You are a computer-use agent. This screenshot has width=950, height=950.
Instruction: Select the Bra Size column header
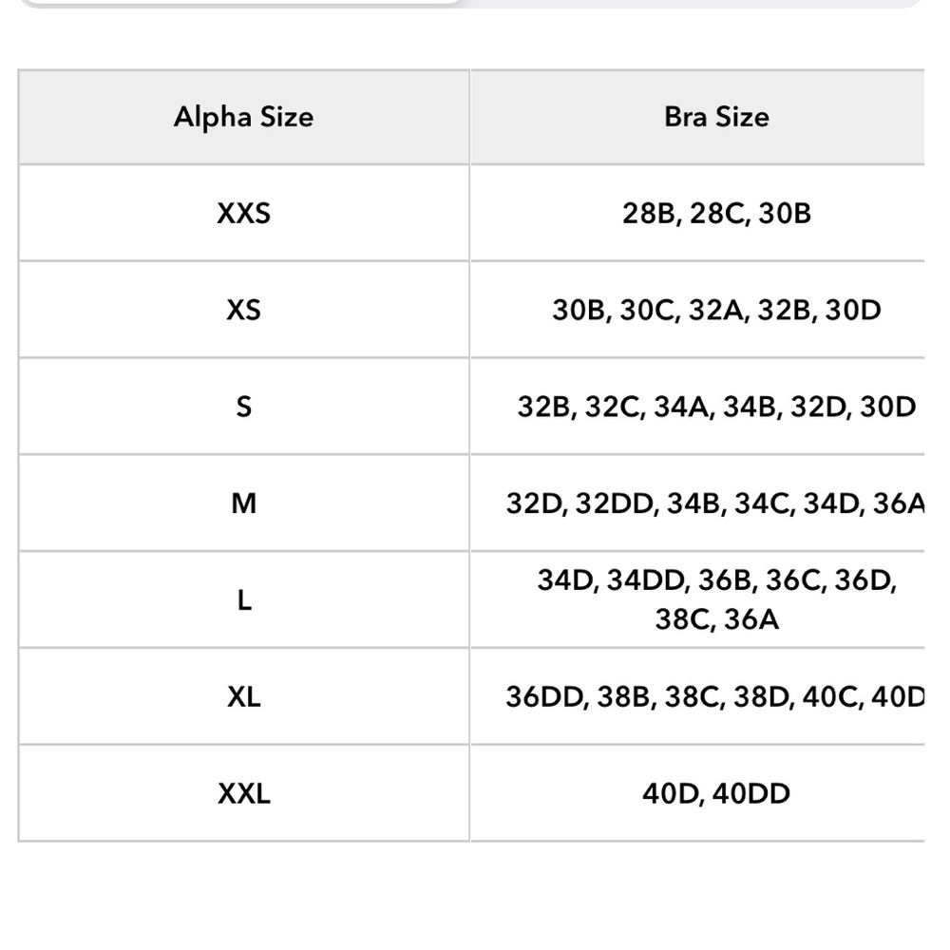click(x=696, y=117)
